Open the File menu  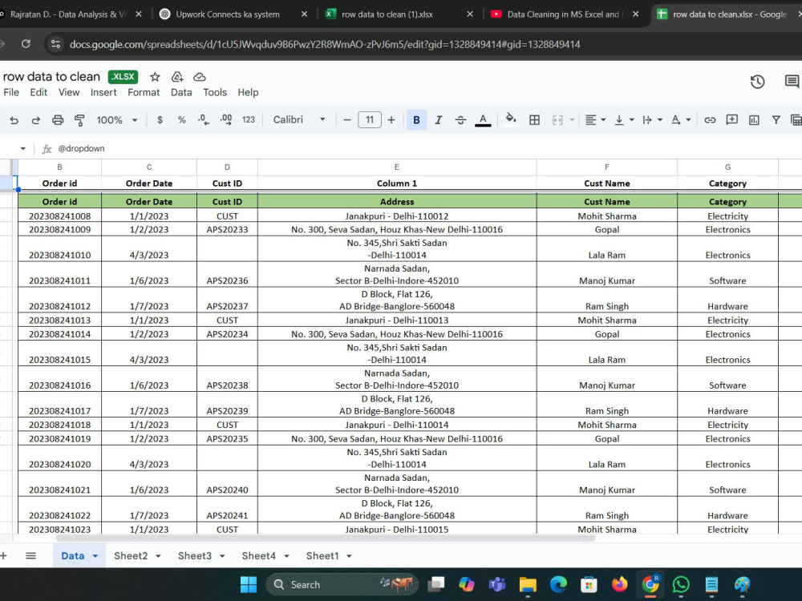click(11, 92)
